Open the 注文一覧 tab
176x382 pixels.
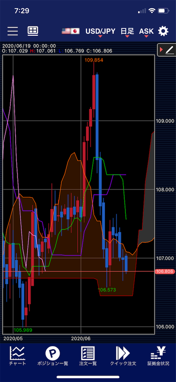pos(88,356)
